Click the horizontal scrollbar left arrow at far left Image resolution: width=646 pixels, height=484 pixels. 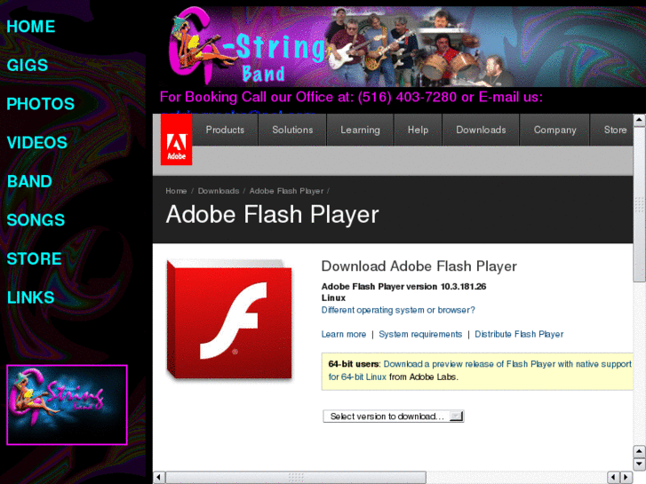(x=159, y=477)
